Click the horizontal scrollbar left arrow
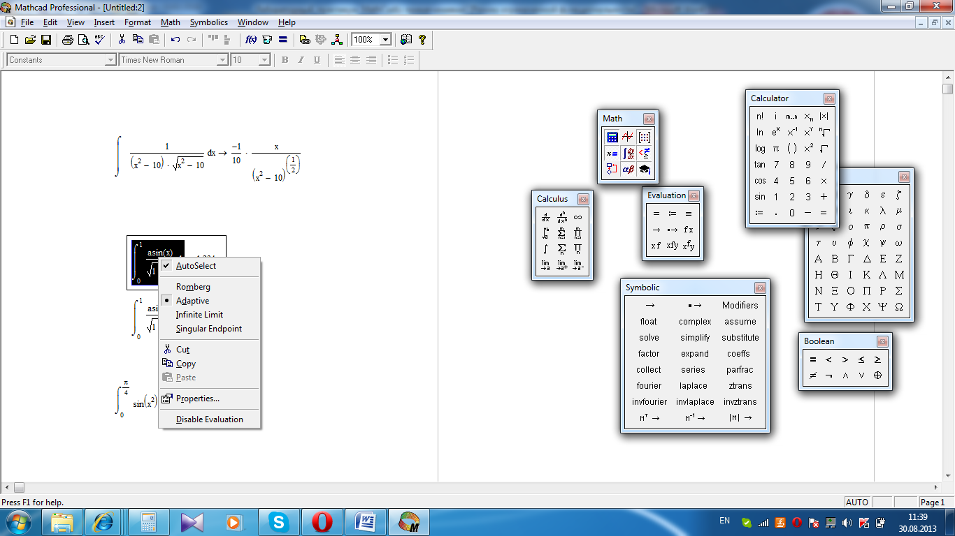Screen dimensions: 955x536 [7, 487]
